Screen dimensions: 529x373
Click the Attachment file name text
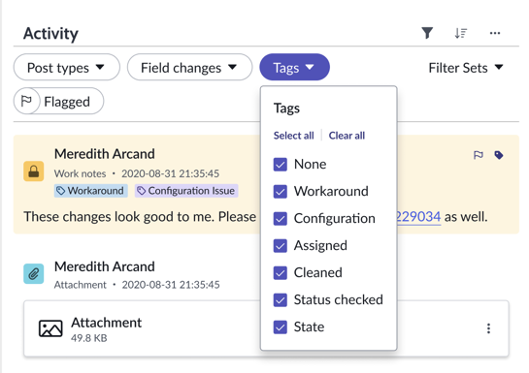tap(106, 323)
